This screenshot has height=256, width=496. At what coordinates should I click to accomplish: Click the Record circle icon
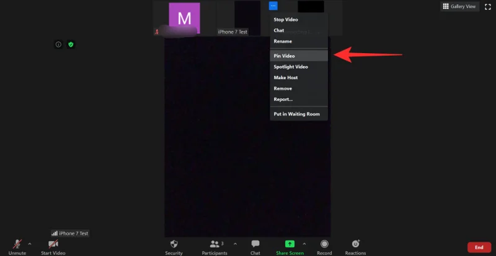(324, 244)
